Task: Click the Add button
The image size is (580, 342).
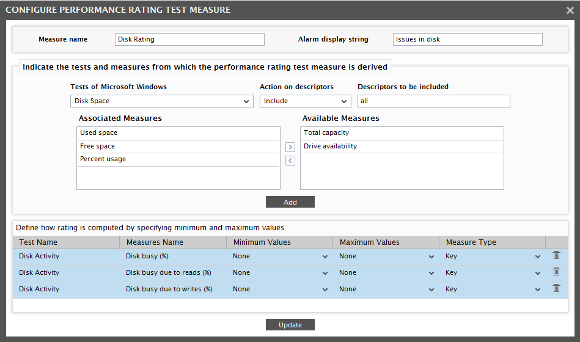Action: [x=290, y=202]
